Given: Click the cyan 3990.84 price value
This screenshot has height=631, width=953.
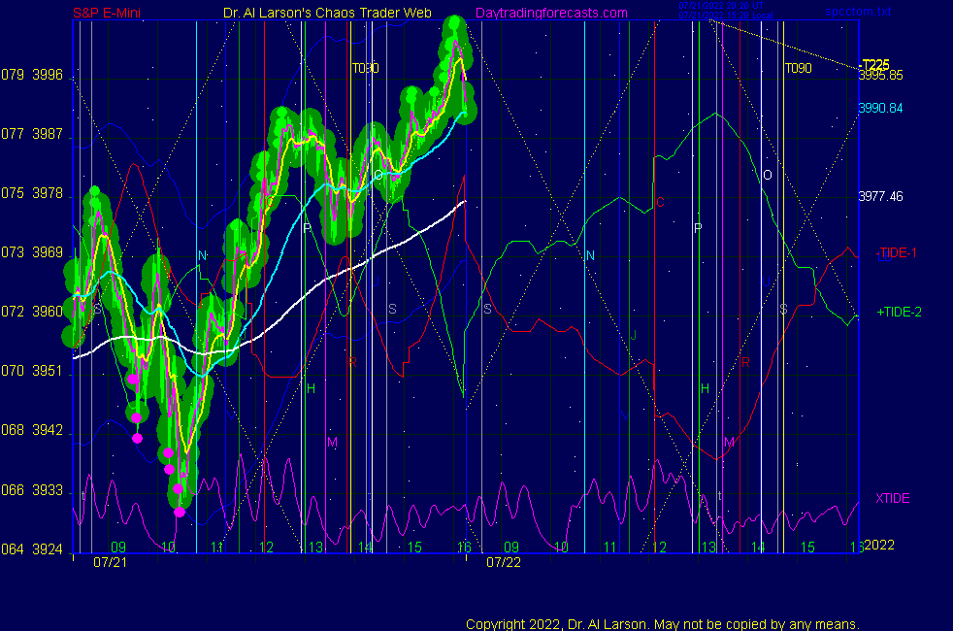Looking at the screenshot, I should (880, 108).
